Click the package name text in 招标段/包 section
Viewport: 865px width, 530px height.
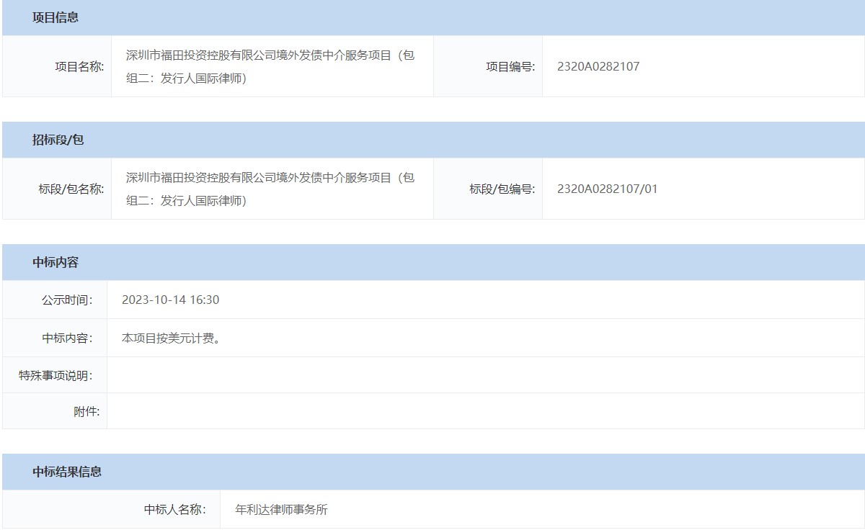pos(270,189)
